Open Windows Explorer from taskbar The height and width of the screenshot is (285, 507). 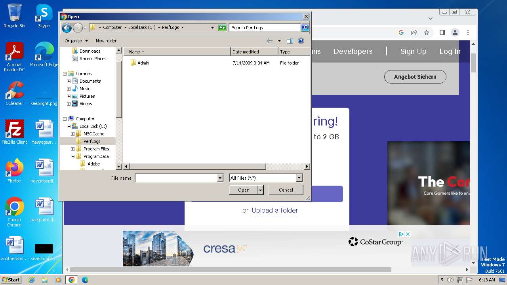coord(45,280)
